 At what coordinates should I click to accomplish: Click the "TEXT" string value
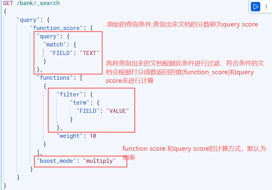coord(89,53)
